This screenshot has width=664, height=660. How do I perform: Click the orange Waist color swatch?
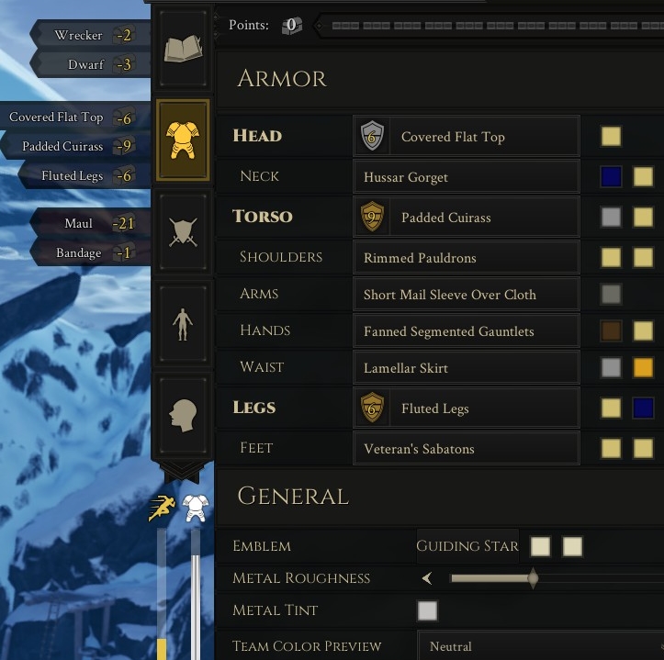(643, 367)
